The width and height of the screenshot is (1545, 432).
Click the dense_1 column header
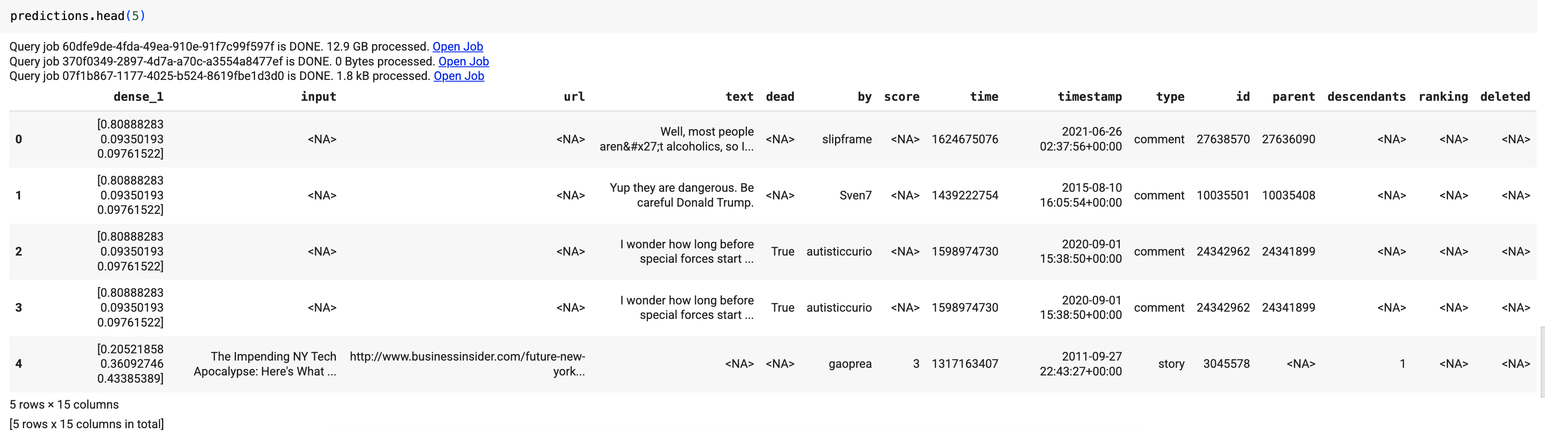pyautogui.click(x=138, y=97)
